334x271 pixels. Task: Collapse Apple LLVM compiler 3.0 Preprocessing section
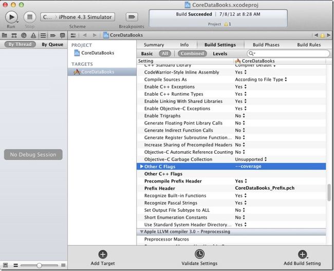141,231
